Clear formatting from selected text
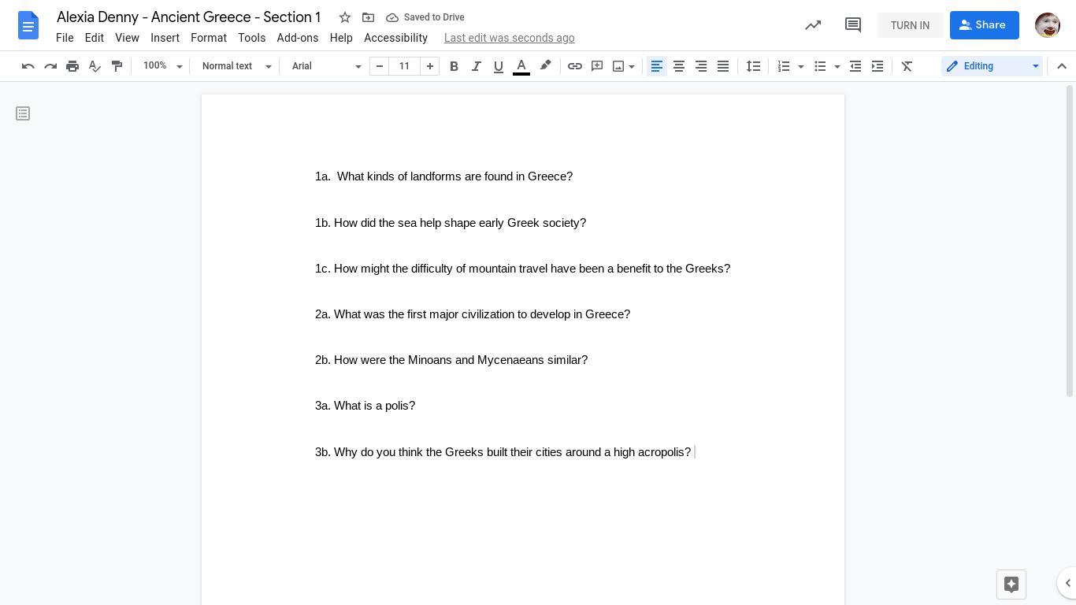 click(907, 66)
